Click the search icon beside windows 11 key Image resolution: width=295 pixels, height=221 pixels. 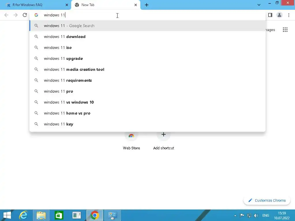36,124
